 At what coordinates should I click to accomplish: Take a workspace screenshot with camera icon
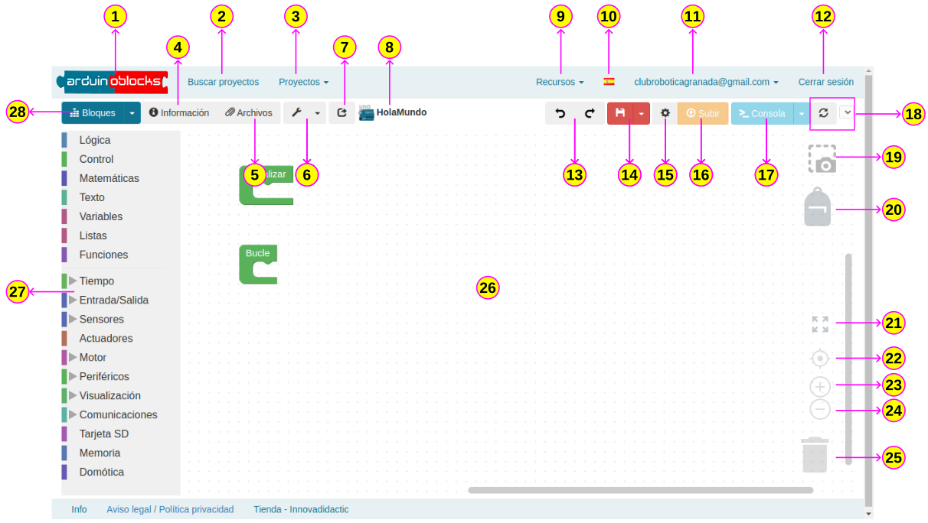point(822,160)
